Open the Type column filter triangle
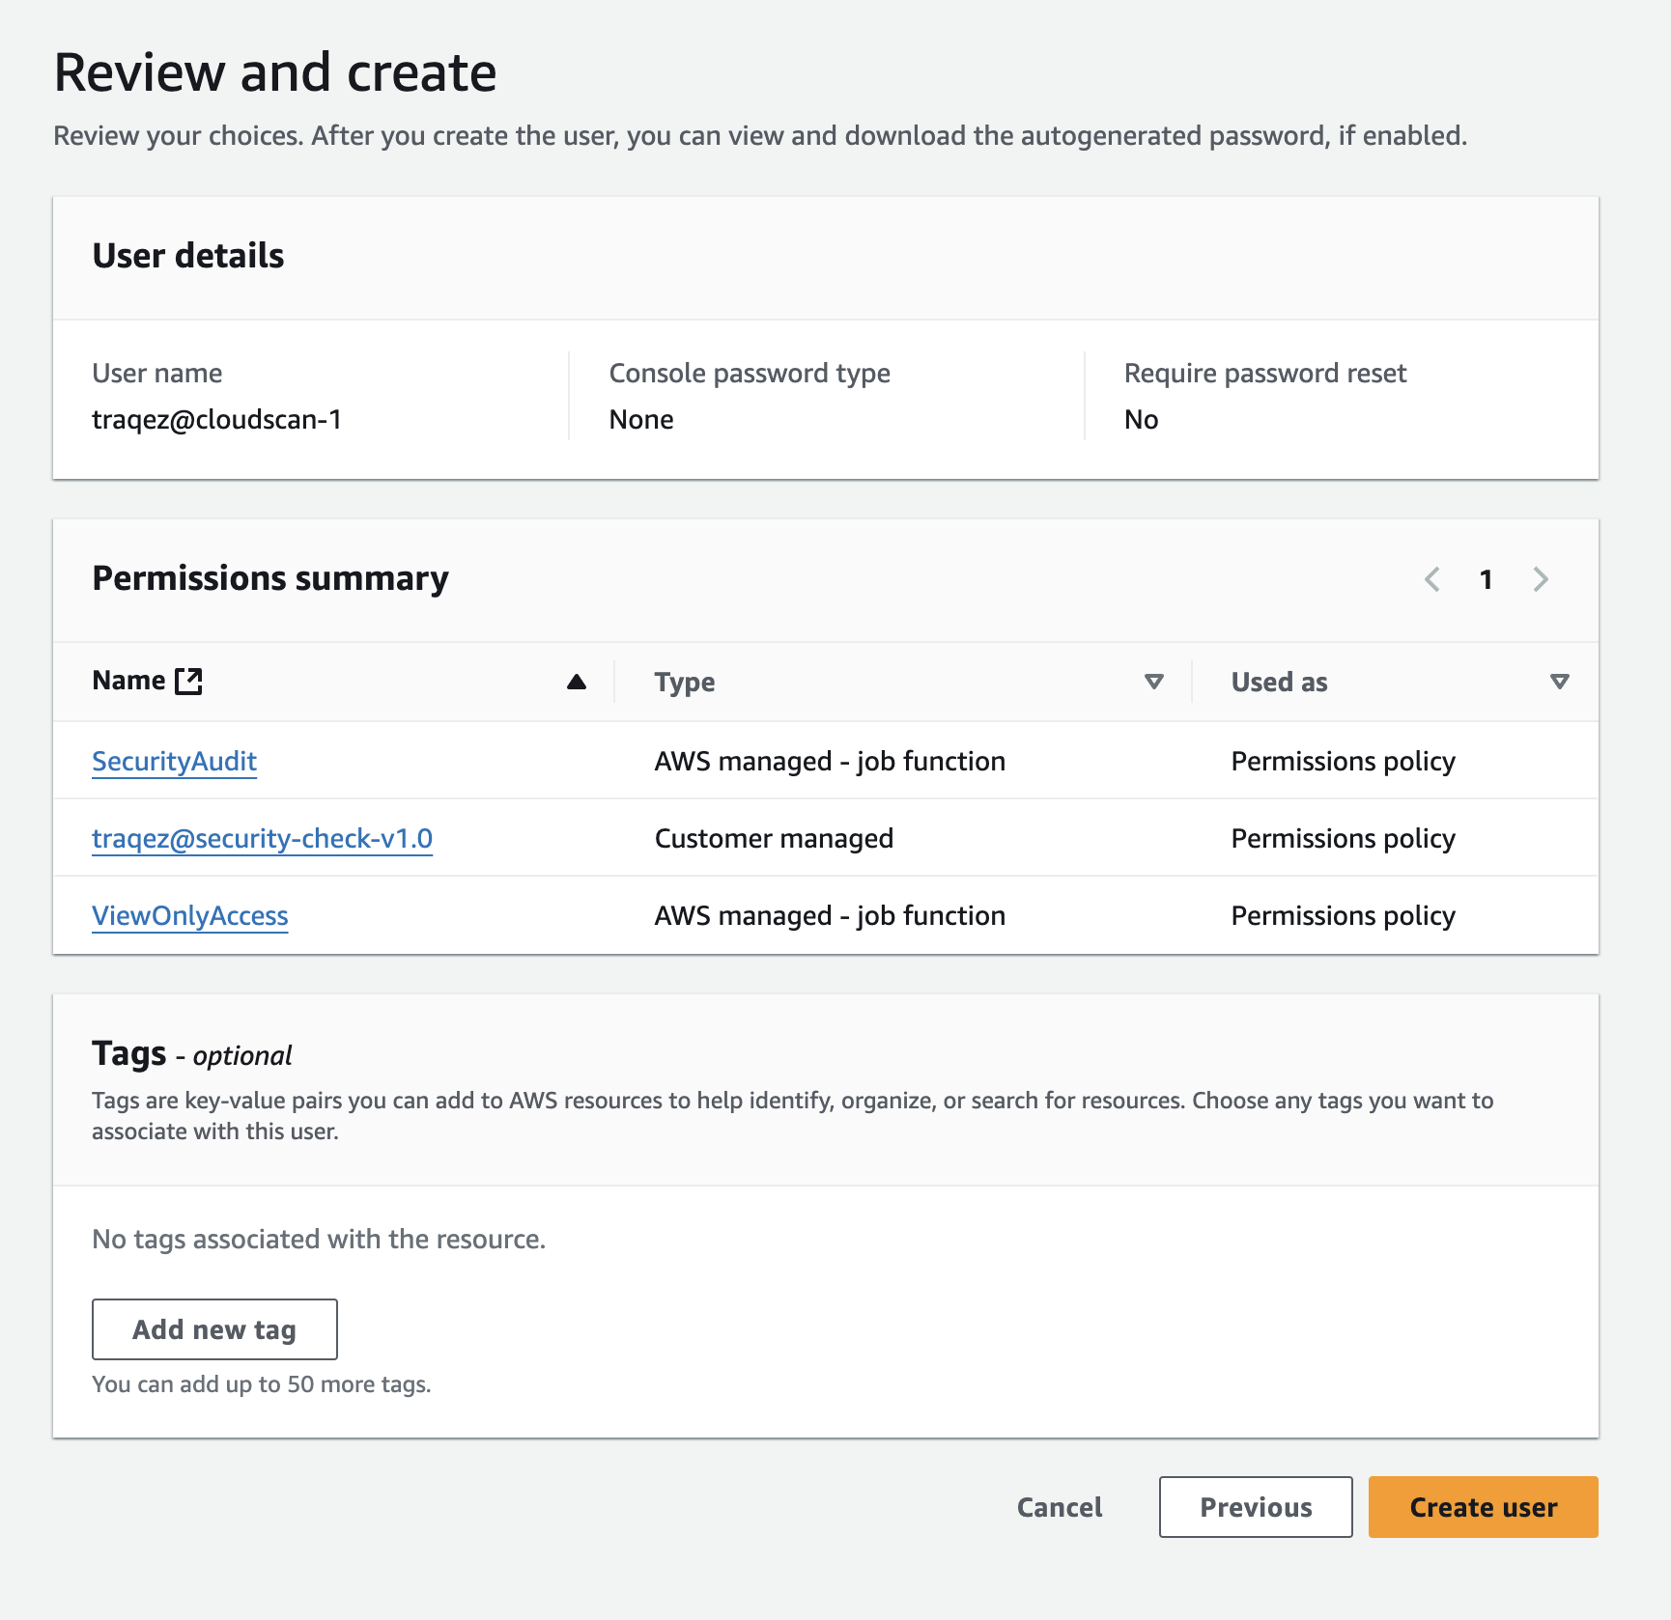Viewport: 1671px width, 1620px height. click(1153, 682)
